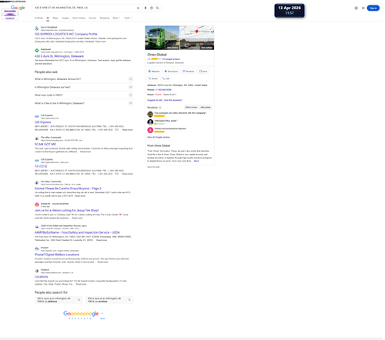385x340 pixels.
Task: Open 'Solved: Please Be Careful (Fraud Buyers)' result
Action: point(68,188)
